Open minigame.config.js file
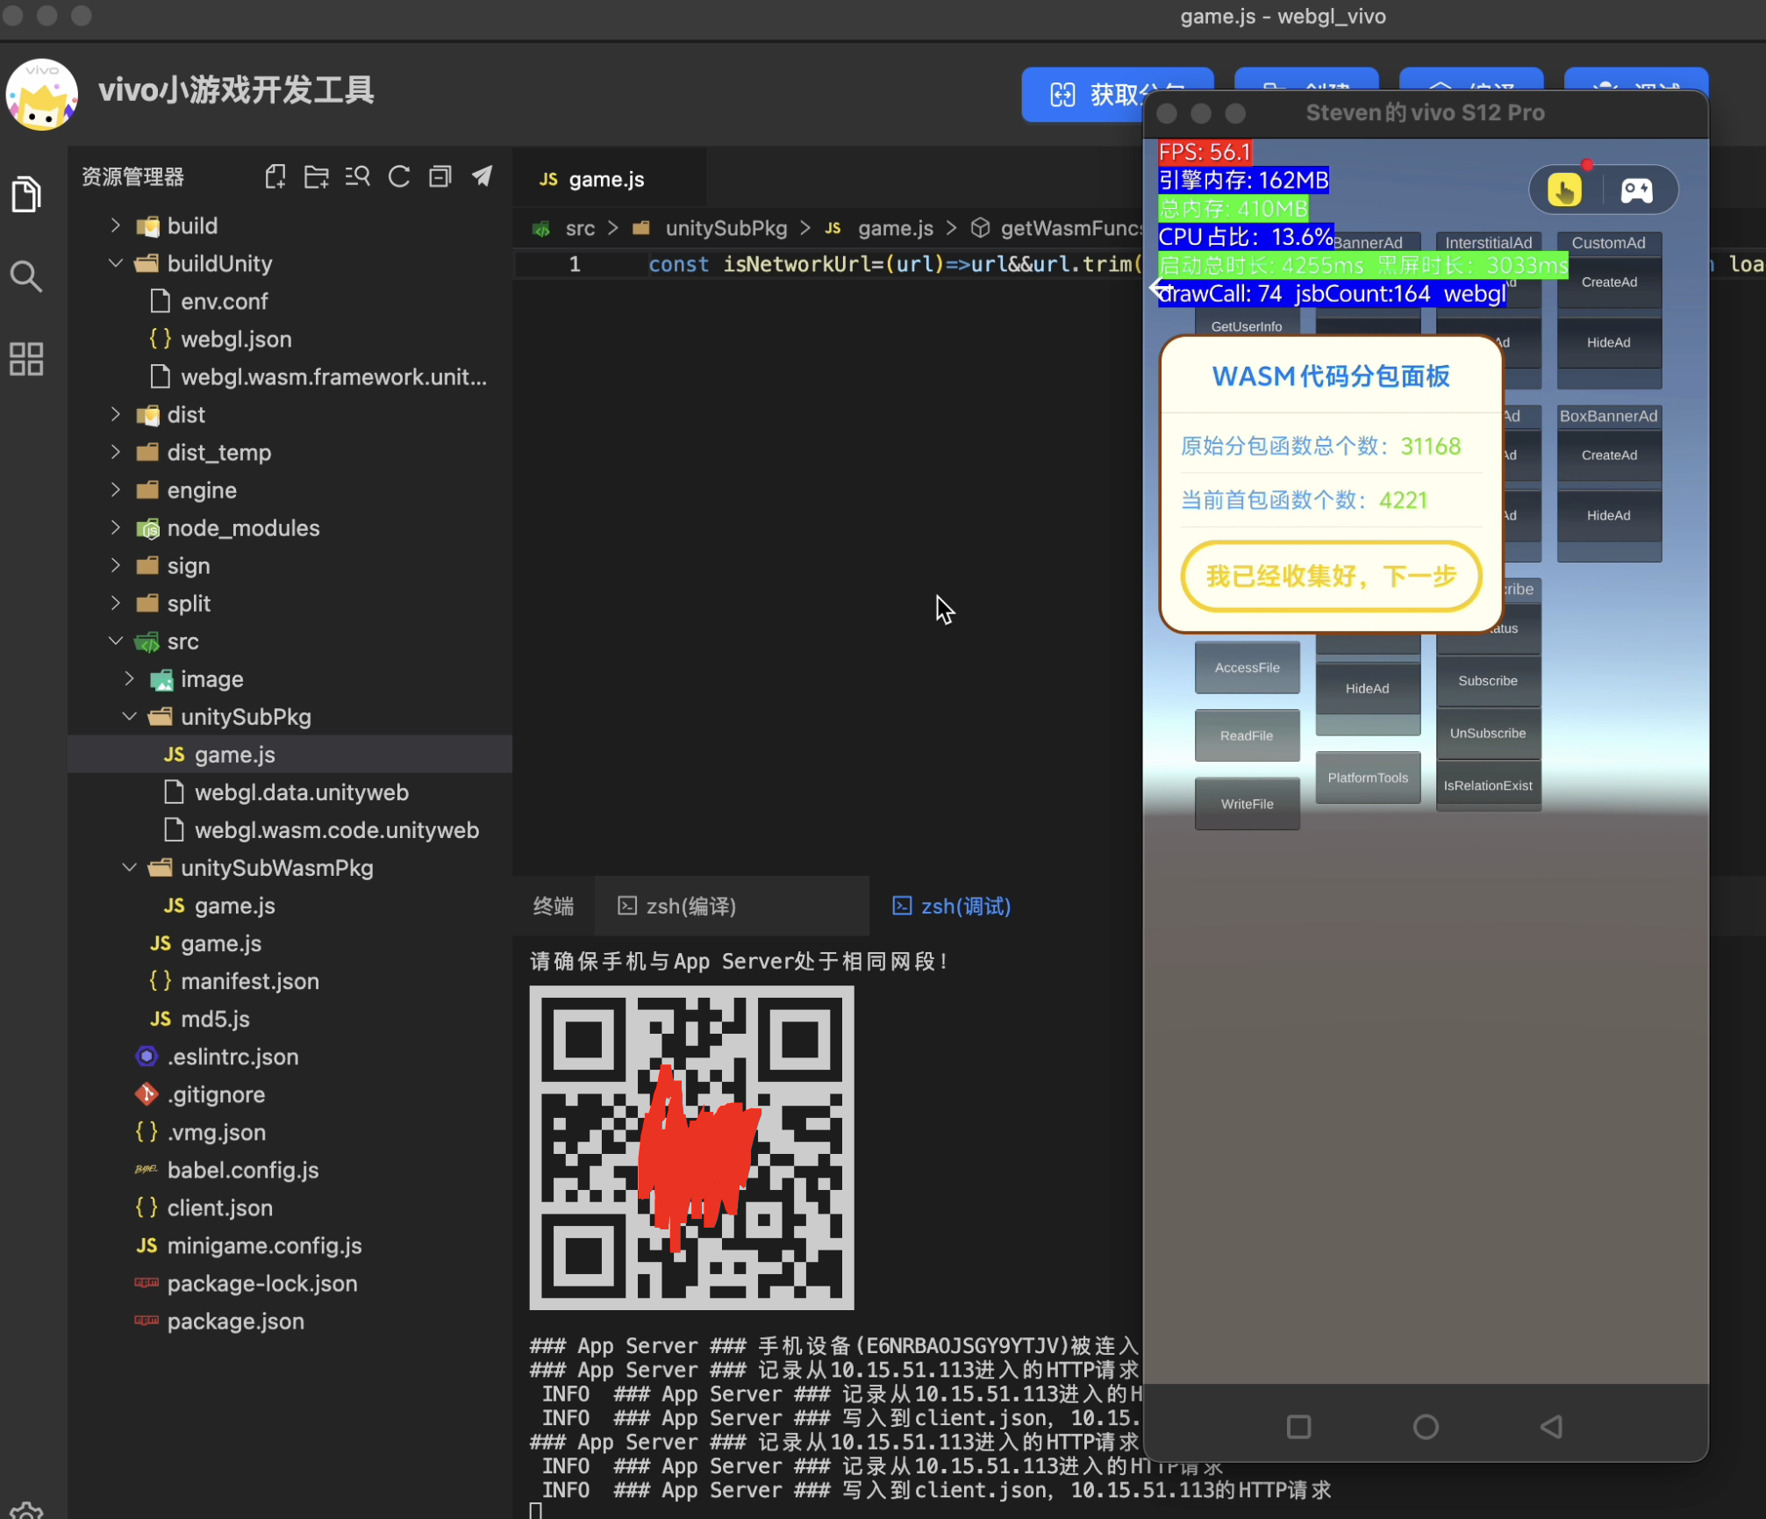This screenshot has height=1519, width=1766. click(x=264, y=1244)
